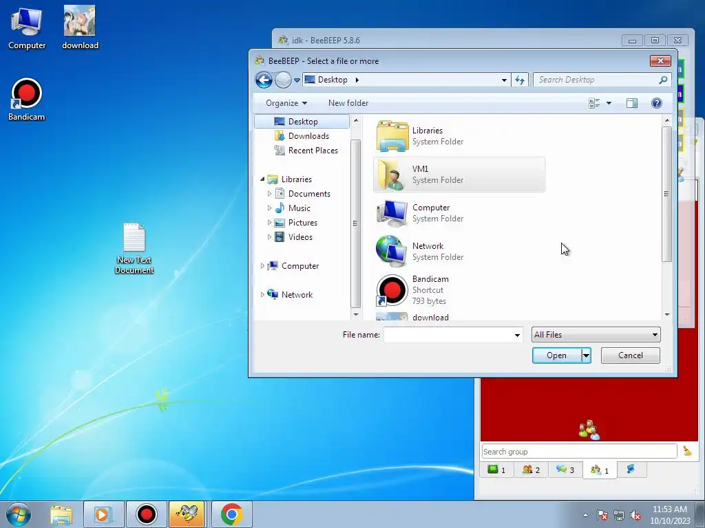Viewport: 705px width, 528px height.
Task: Click the File name input field
Action: click(x=448, y=335)
